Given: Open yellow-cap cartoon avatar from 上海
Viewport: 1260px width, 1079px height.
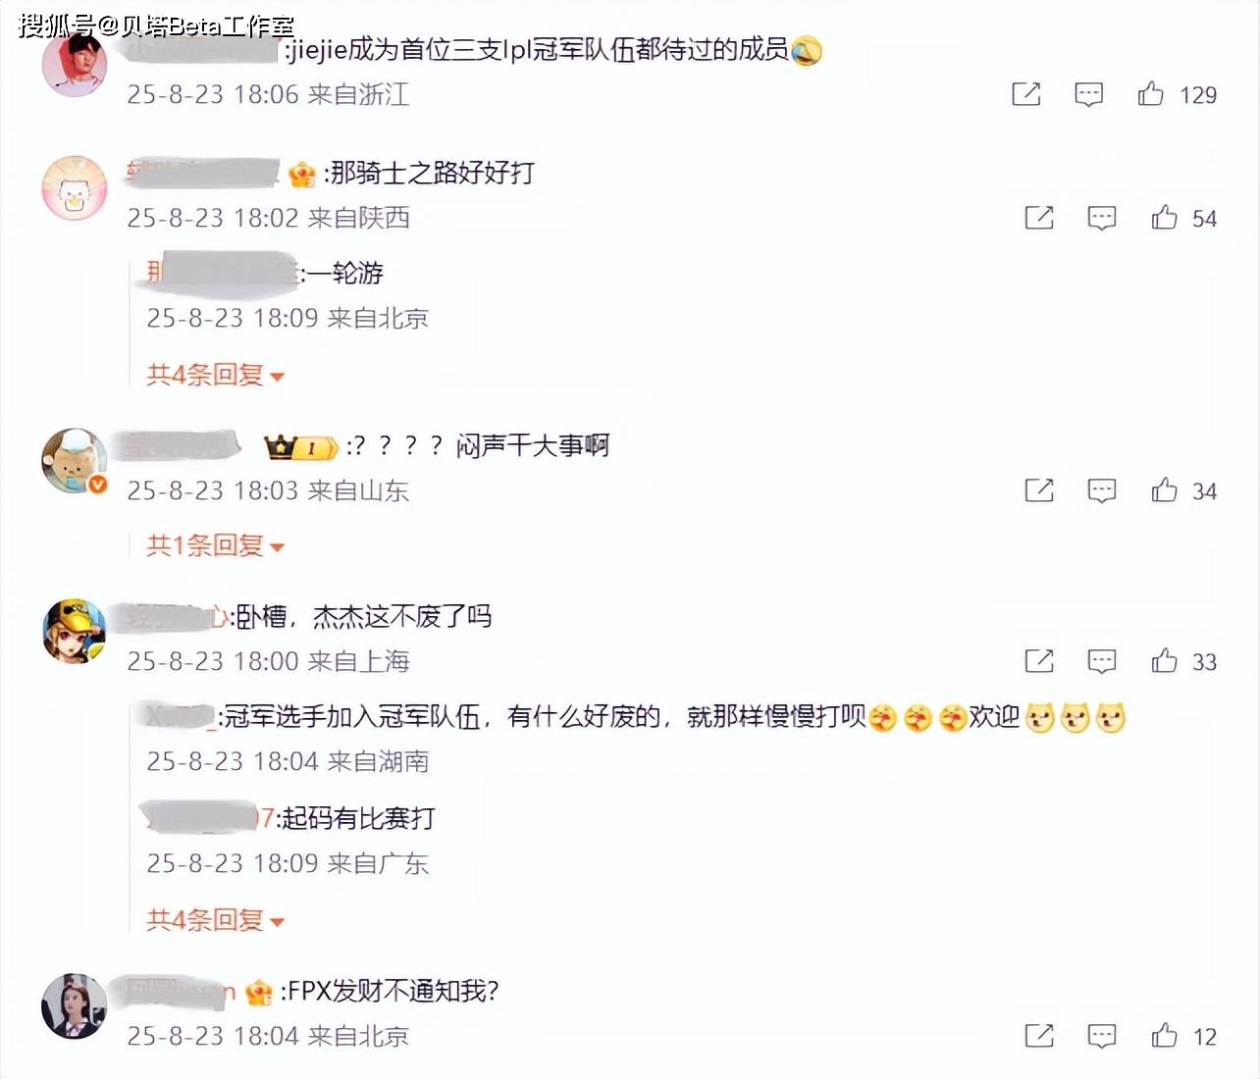Looking at the screenshot, I should click(74, 631).
